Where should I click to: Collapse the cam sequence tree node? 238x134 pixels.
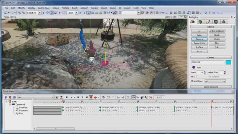pyautogui.click(x=6, y=102)
